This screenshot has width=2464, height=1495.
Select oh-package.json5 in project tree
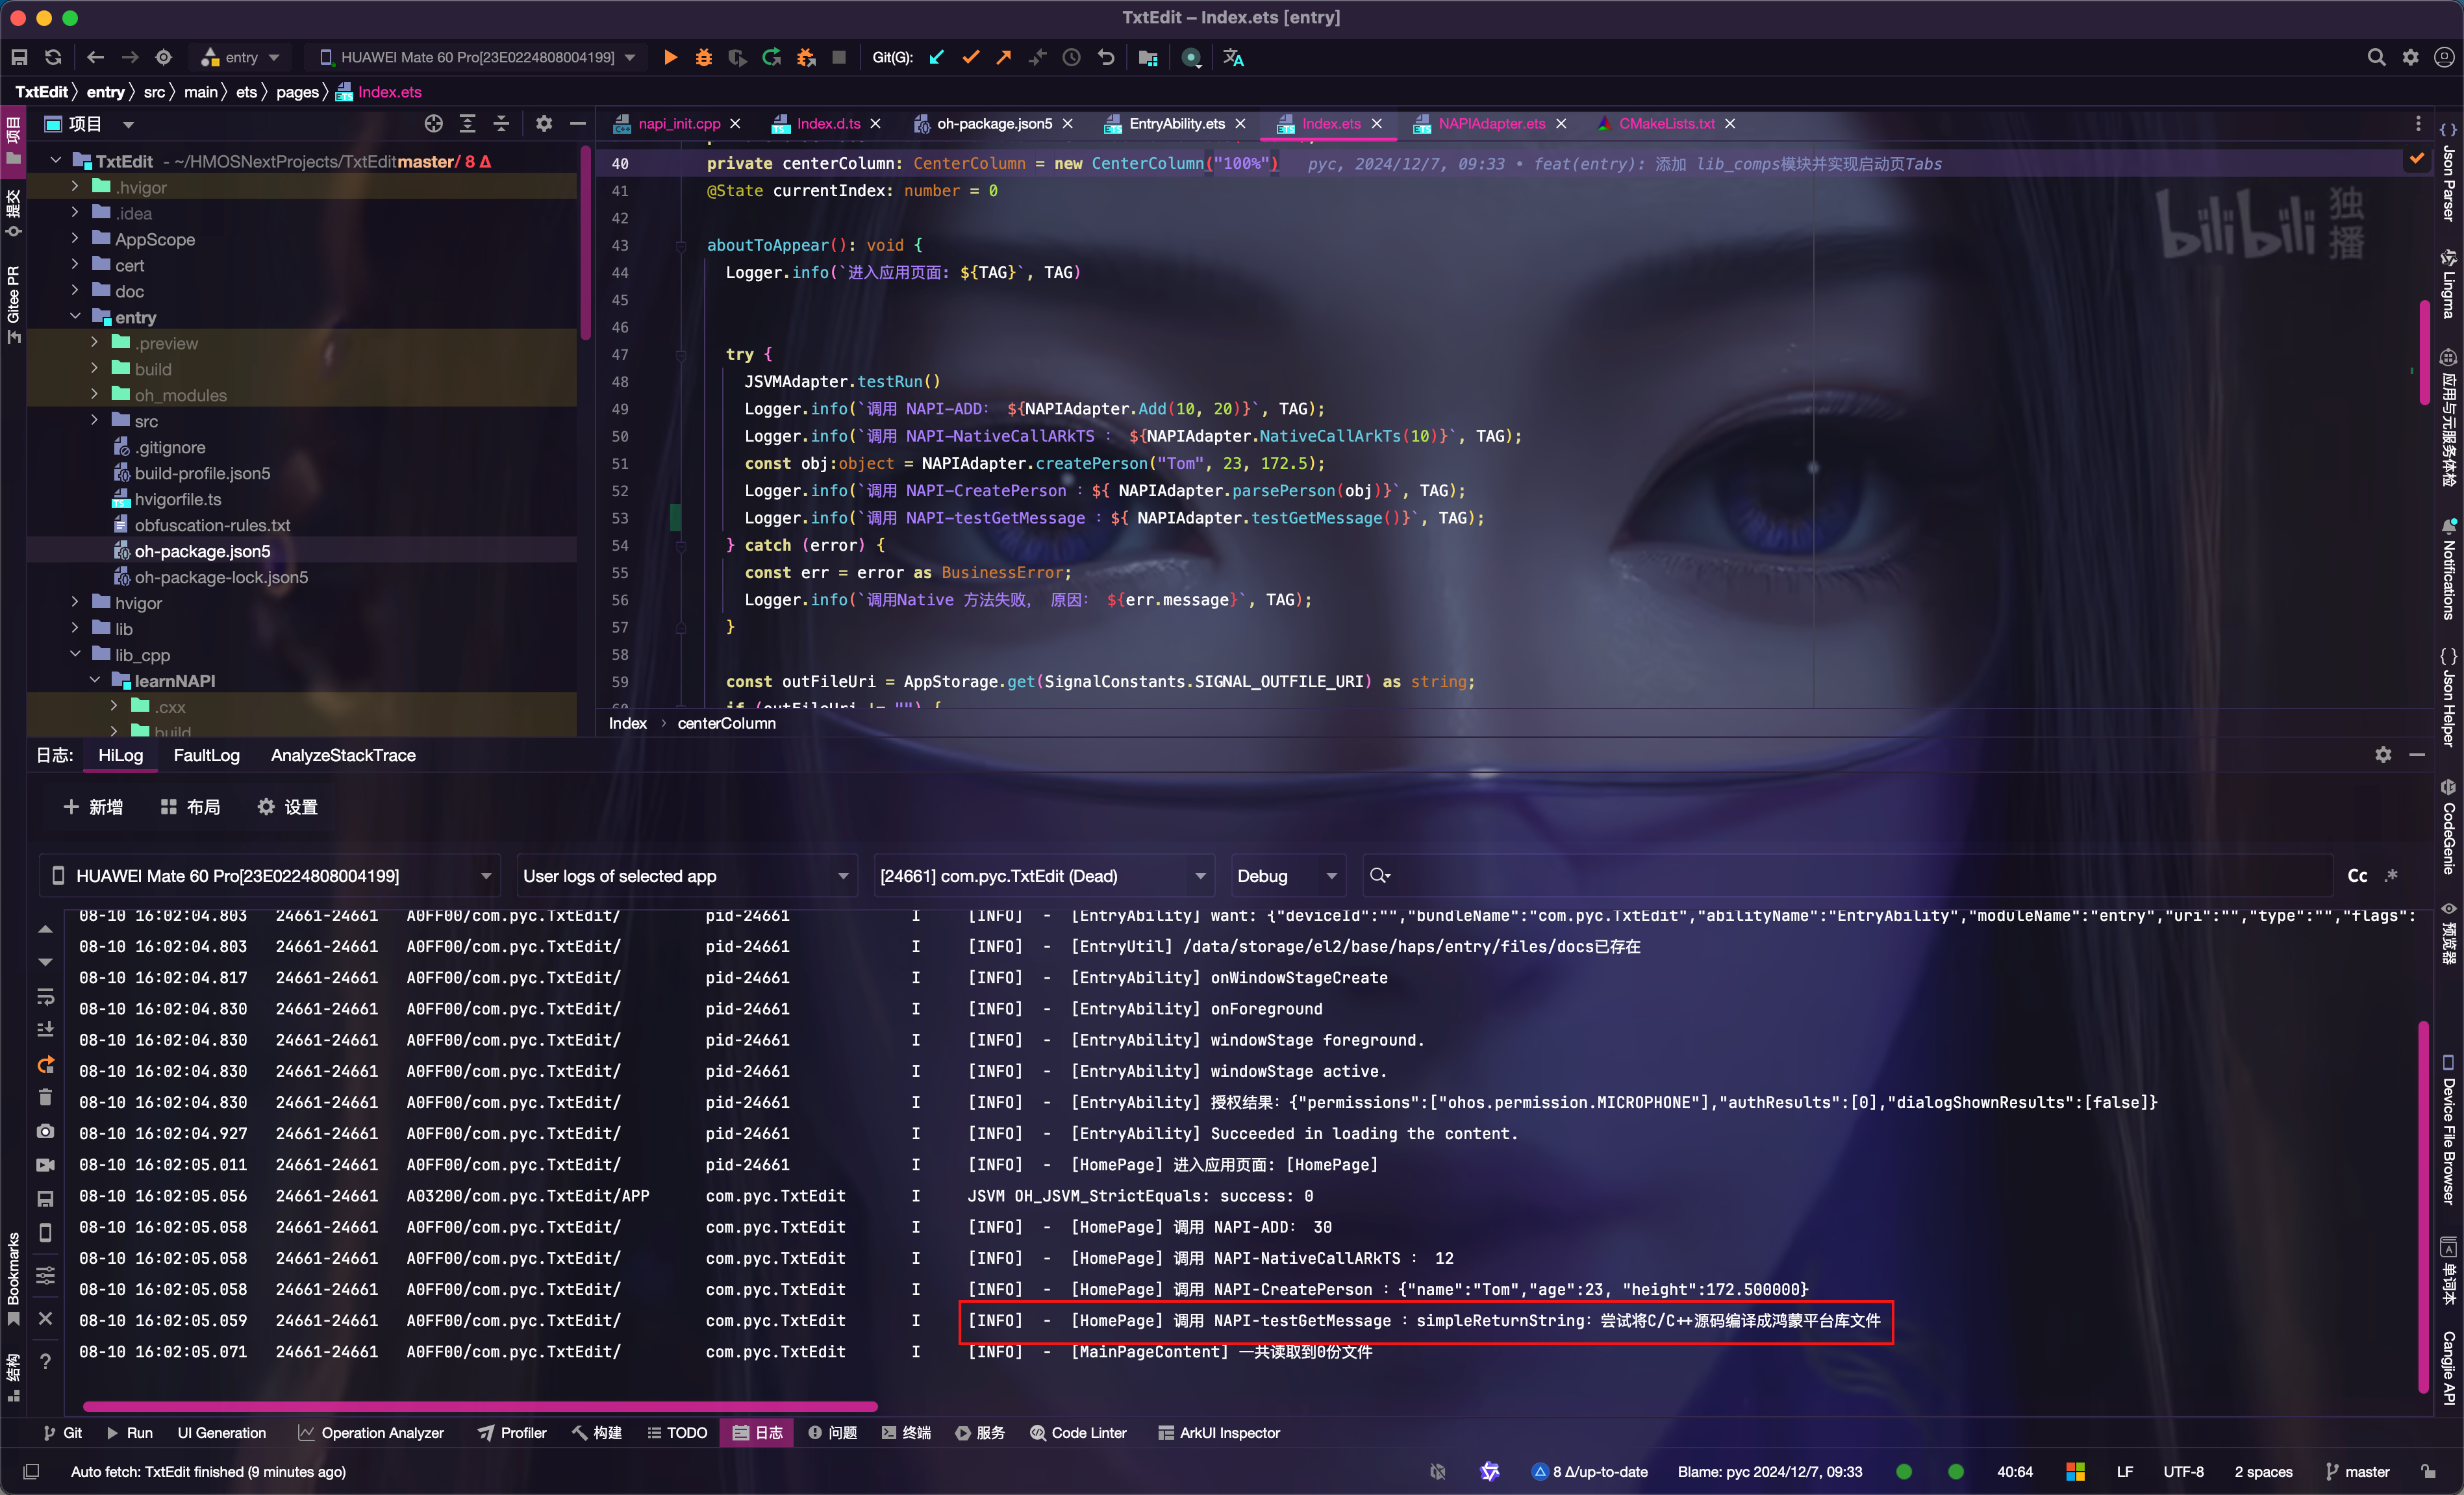202,551
